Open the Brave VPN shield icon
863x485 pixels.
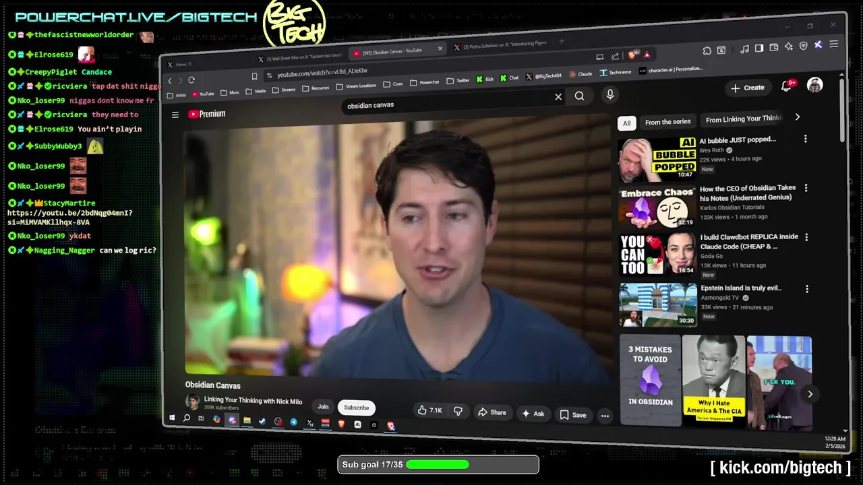tap(804, 46)
